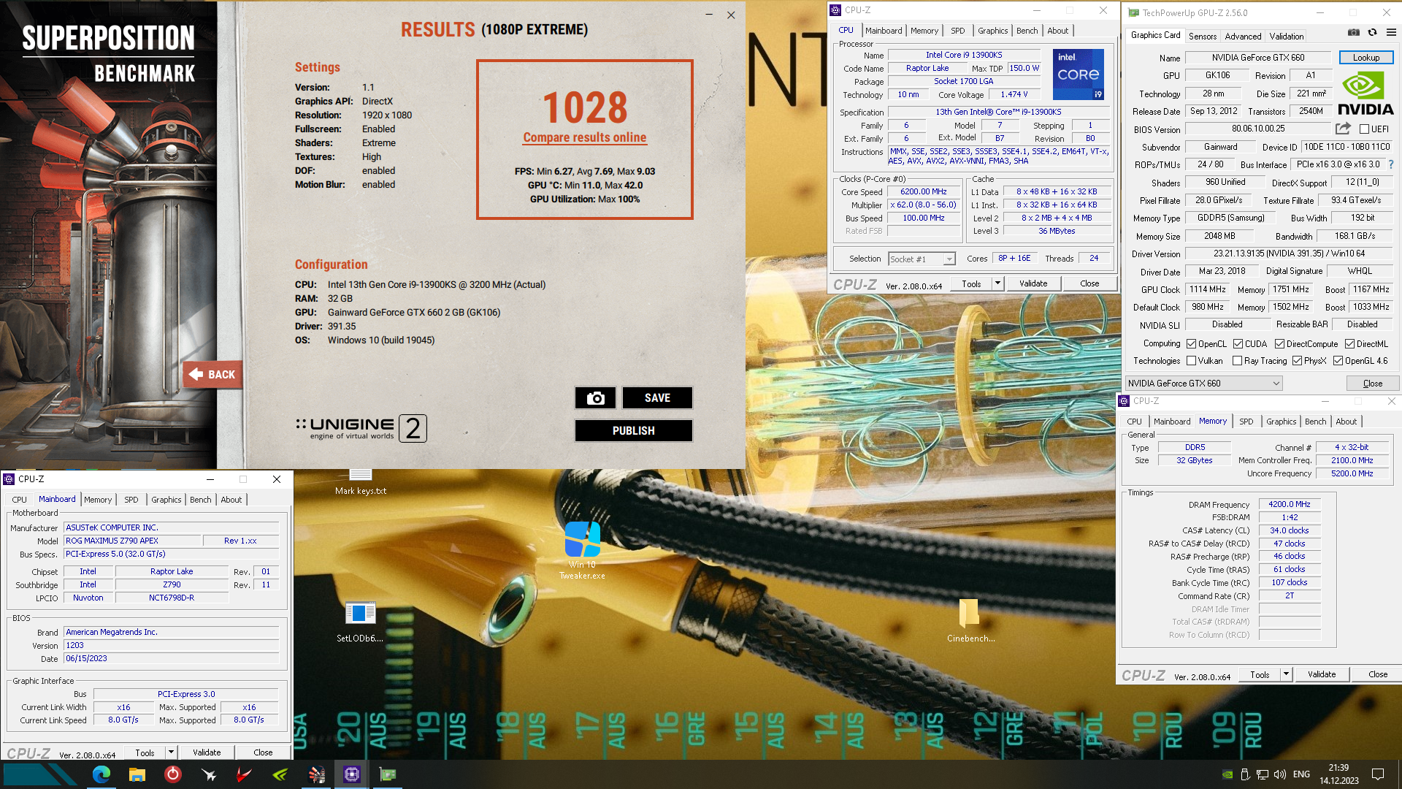Switch to Advanced tab in GPU-Z
The width and height of the screenshot is (1402, 789).
(1243, 36)
